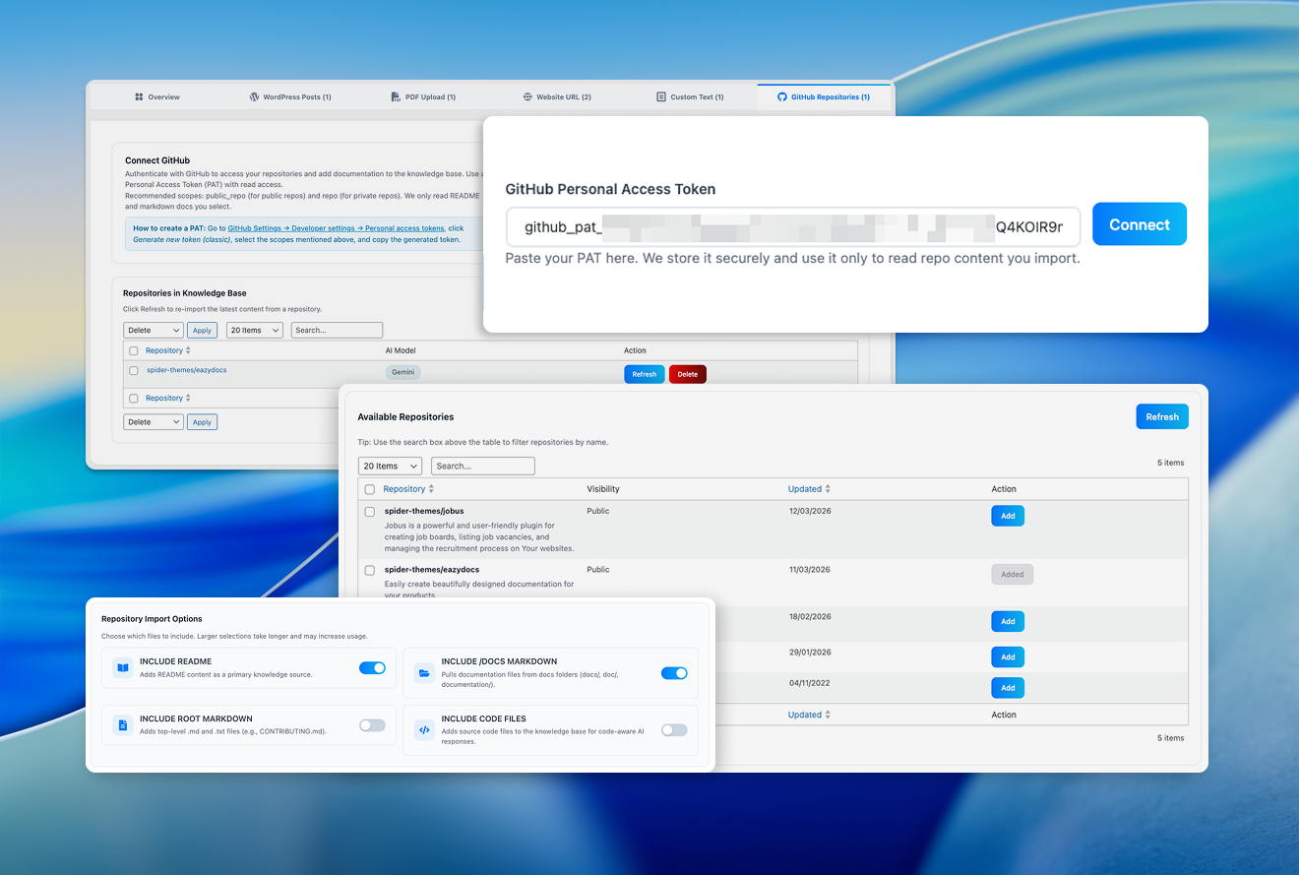This screenshot has width=1299, height=875.
Task: Open the top Delete bulk action dropdown
Action: 153,331
